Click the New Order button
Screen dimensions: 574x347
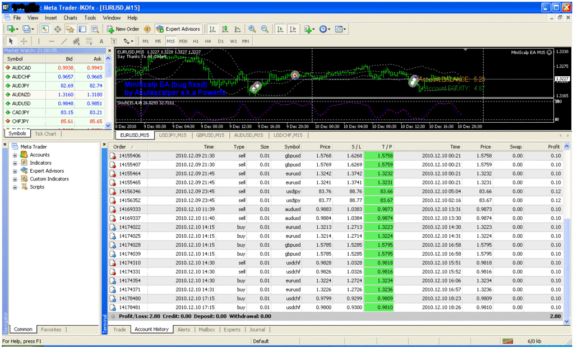pyautogui.click(x=123, y=29)
